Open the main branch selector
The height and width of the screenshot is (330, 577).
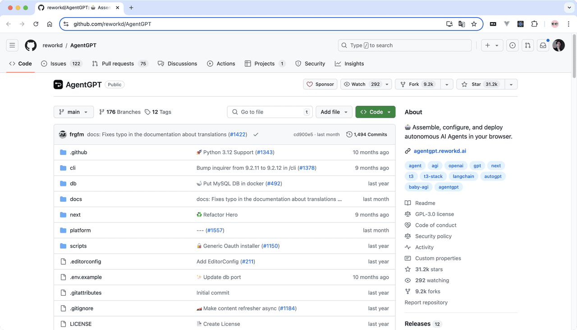73,112
